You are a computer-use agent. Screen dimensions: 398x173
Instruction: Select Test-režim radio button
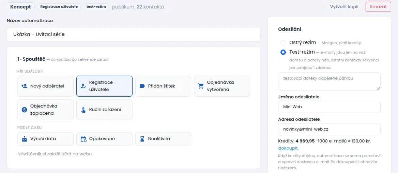pyautogui.click(x=283, y=52)
